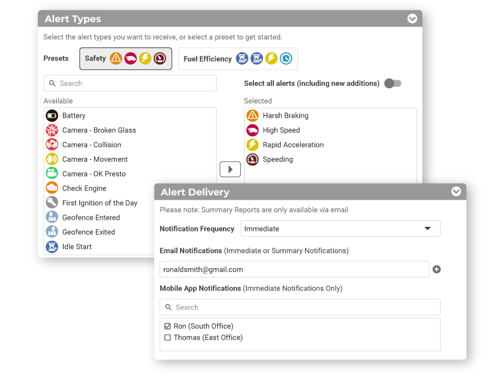Click the Idle Start icon
Screen dimensions: 498x377
click(x=52, y=246)
